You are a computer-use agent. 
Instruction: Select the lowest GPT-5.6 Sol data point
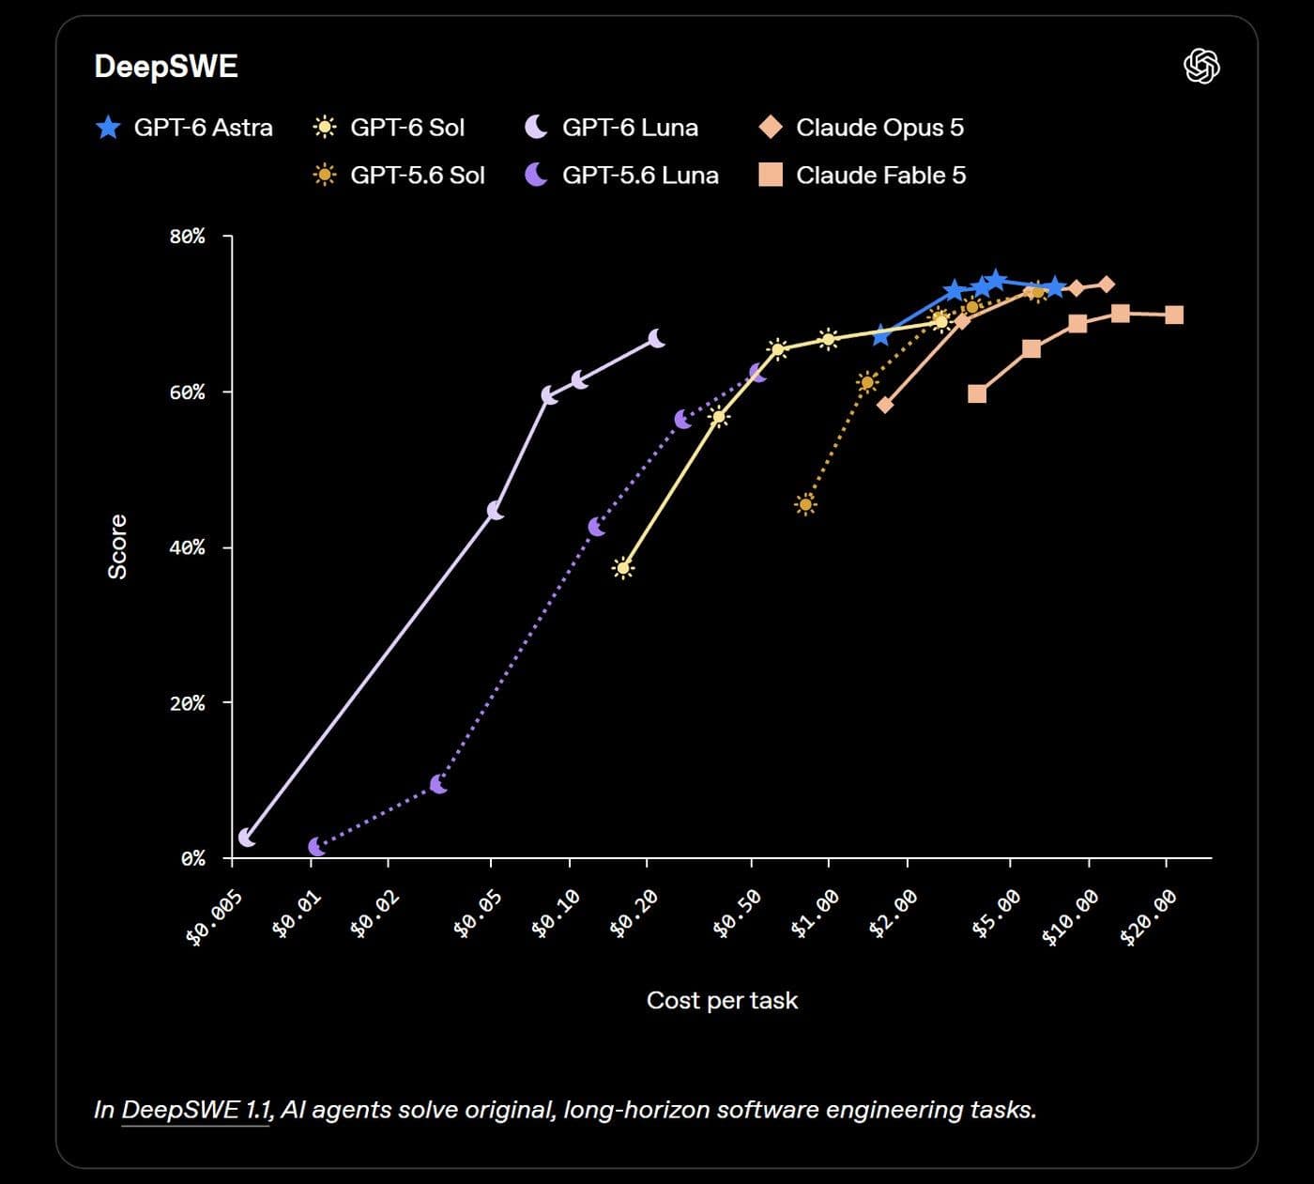pos(805,504)
